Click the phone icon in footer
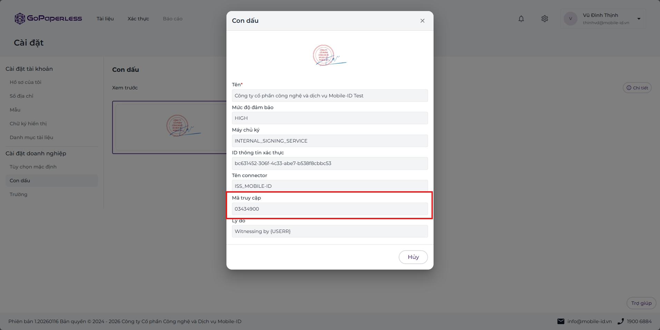Image resolution: width=660 pixels, height=330 pixels. 621,321
